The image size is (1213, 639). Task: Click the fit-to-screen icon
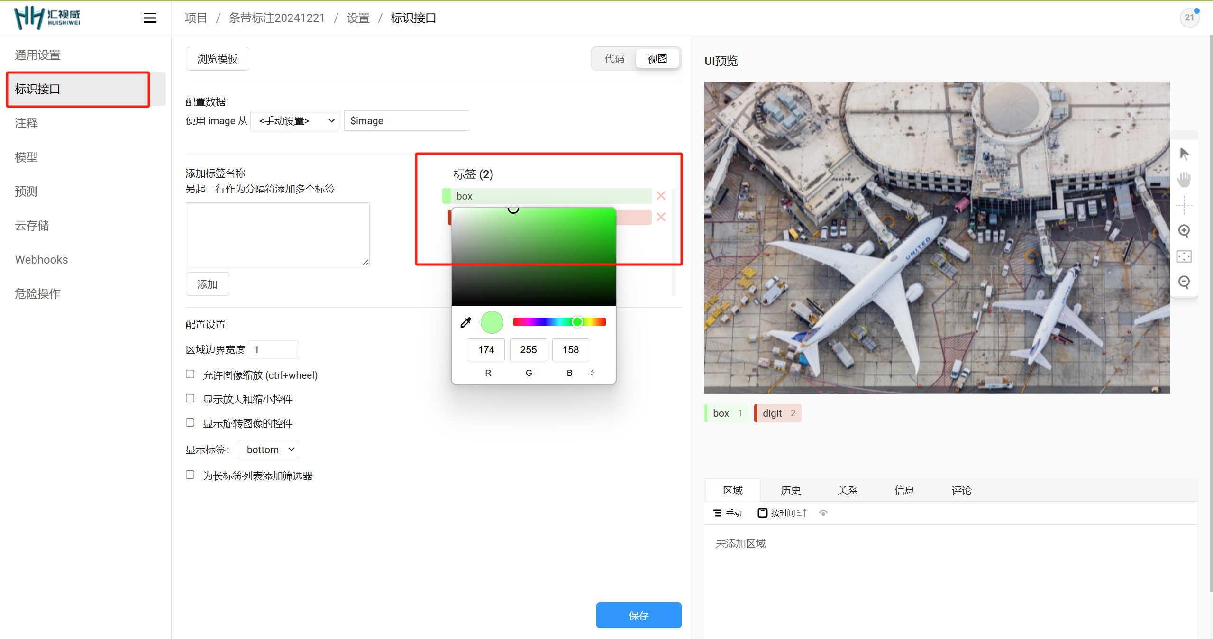1184,256
